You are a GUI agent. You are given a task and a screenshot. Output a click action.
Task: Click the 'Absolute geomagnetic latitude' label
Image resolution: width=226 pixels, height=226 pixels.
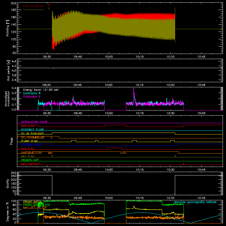tap(195, 202)
